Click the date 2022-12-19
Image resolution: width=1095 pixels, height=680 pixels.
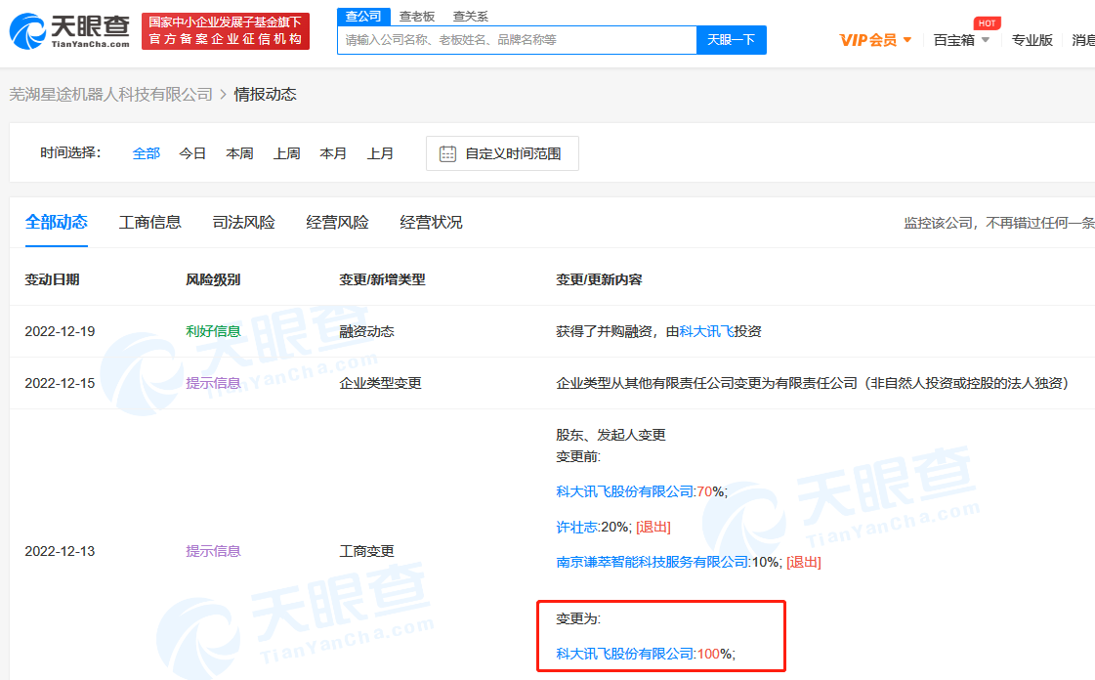60,331
